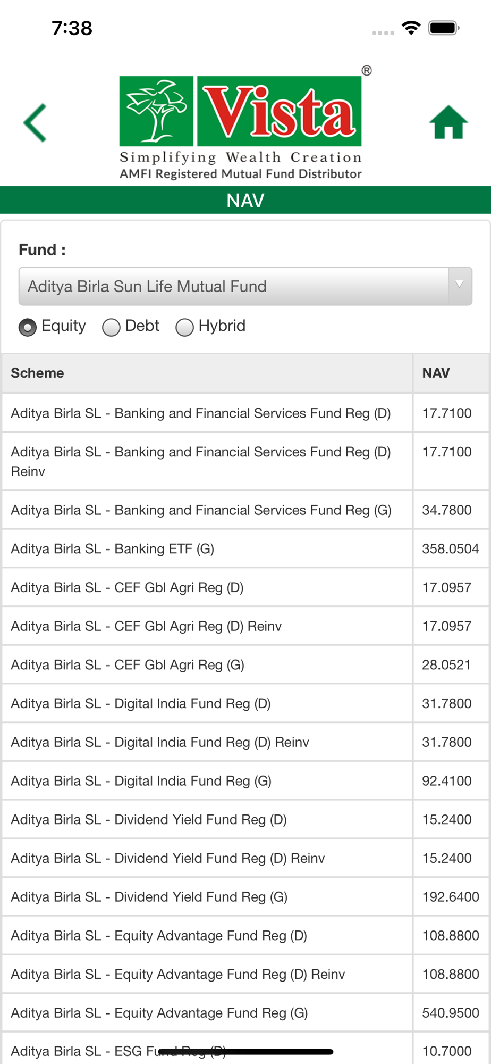Image resolution: width=491 pixels, height=1064 pixels.
Task: Go to home via house icon
Action: [448, 122]
